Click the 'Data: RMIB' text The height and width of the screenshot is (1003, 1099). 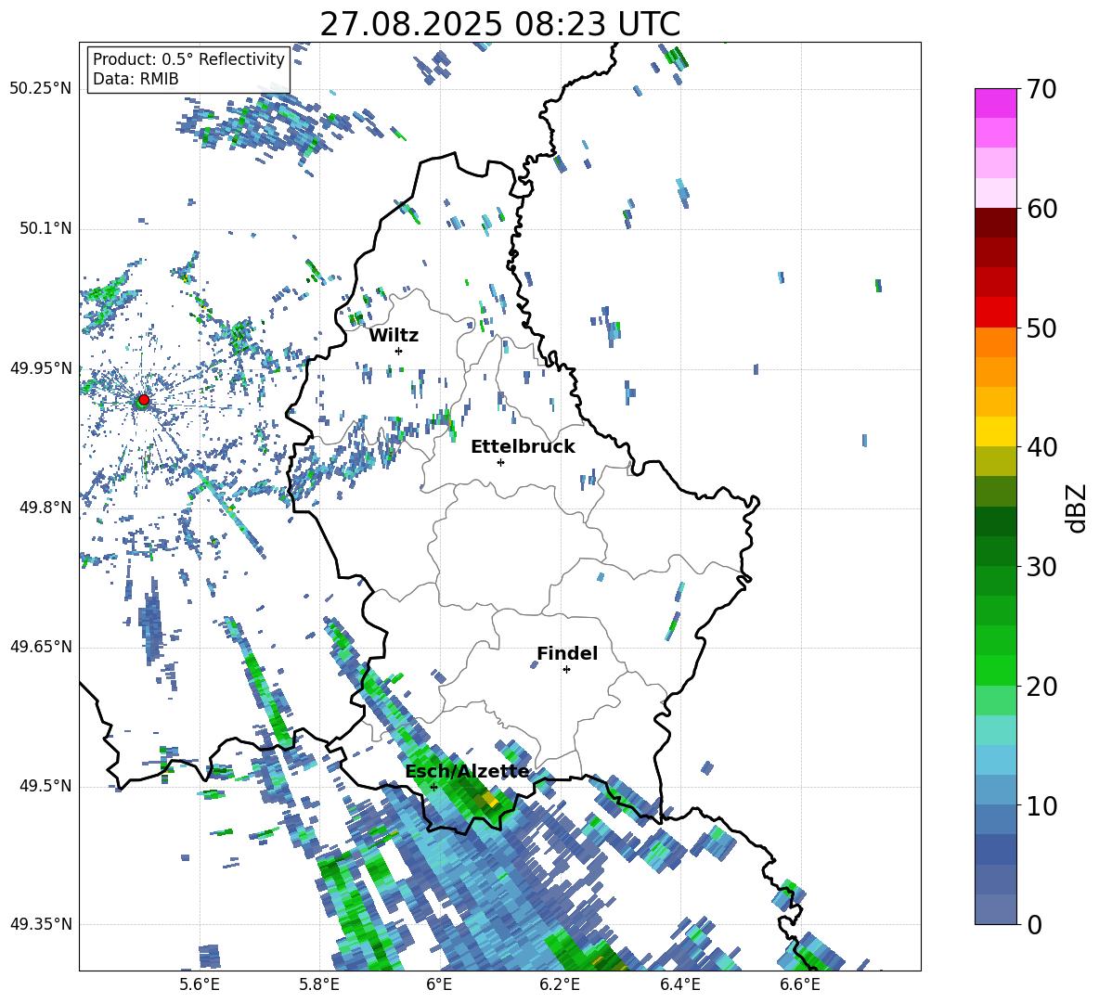136,79
